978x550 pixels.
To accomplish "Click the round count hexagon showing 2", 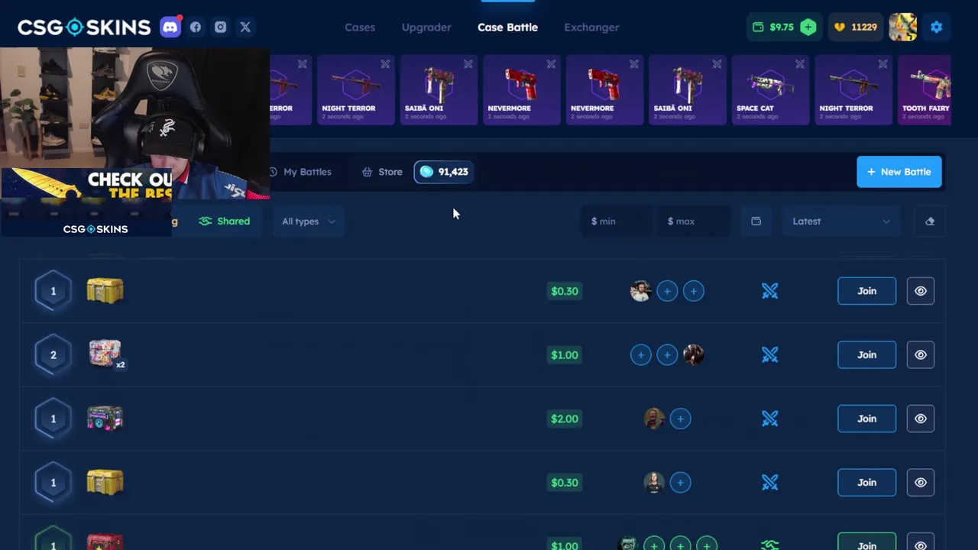I will point(53,354).
